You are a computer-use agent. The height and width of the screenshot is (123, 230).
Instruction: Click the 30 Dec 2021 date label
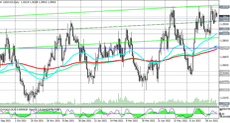[85, 121]
